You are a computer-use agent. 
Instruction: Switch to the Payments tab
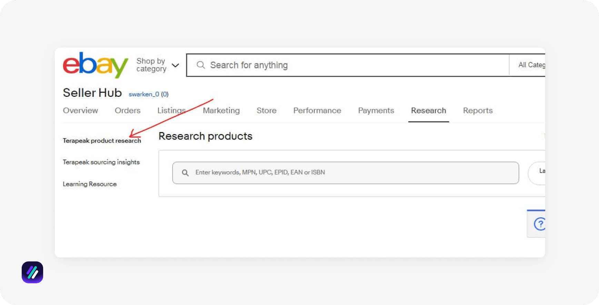pos(376,110)
